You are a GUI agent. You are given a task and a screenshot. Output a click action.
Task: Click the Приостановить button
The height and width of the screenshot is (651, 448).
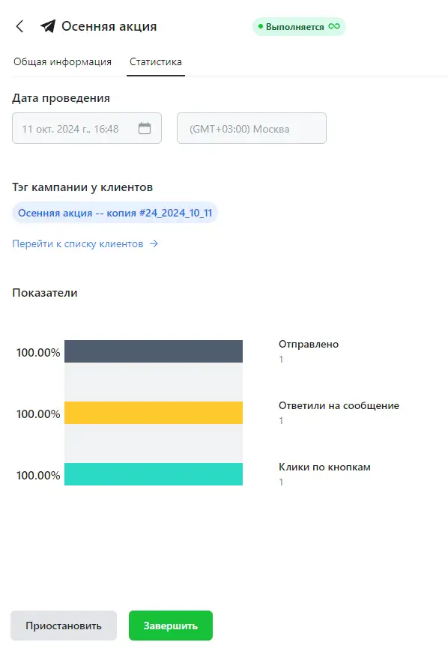pos(64,626)
